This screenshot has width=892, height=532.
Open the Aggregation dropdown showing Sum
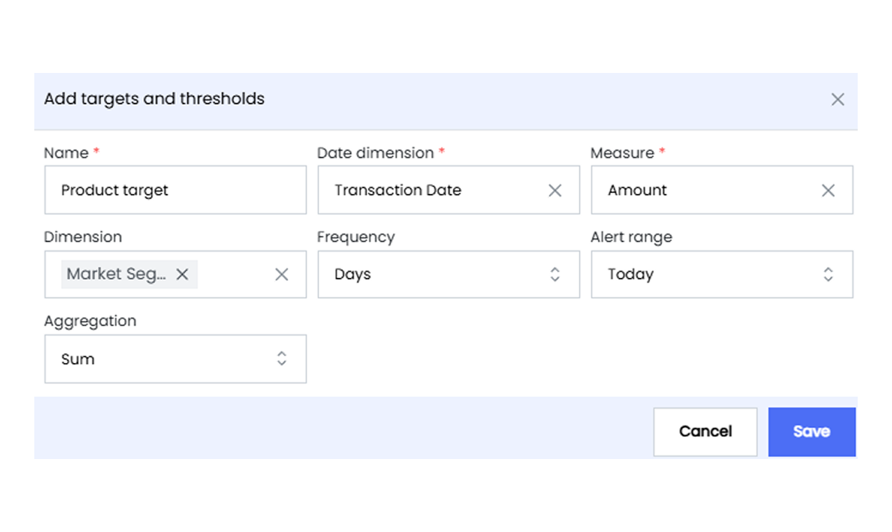175,359
